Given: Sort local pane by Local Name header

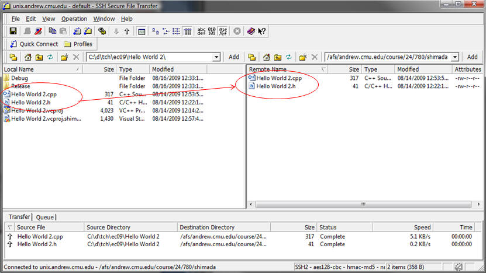Looking at the screenshot, I should tap(43, 69).
